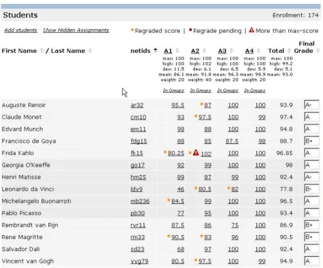Sort by A1 score arrows

point(177,51)
